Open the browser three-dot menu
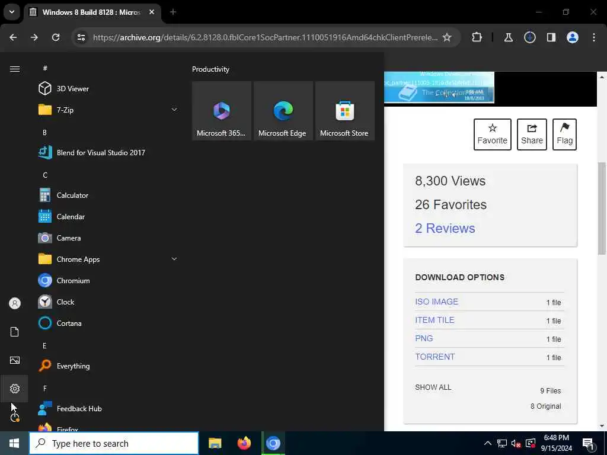This screenshot has width=607, height=455. [x=594, y=37]
